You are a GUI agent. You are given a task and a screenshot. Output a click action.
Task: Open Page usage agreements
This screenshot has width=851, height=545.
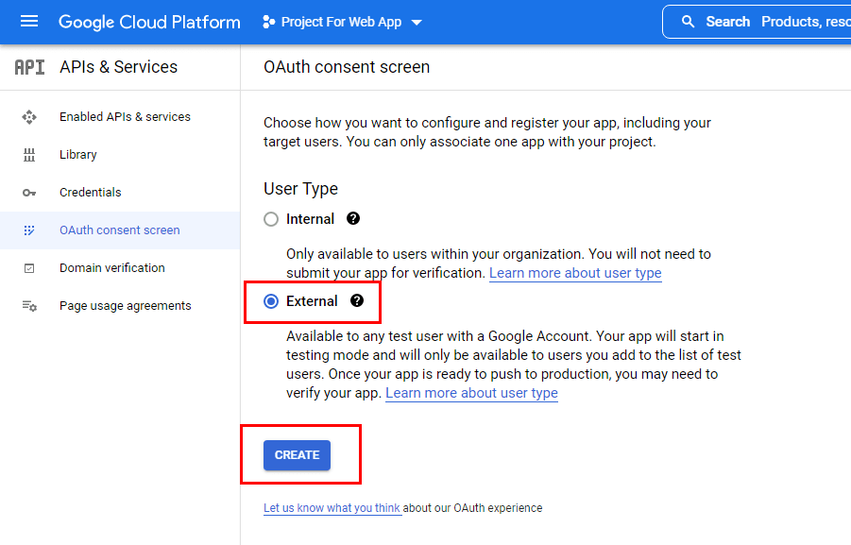(120, 306)
